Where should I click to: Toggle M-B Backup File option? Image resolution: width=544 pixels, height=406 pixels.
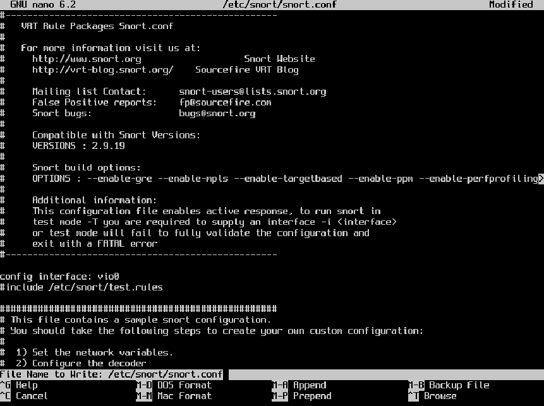tap(449, 385)
